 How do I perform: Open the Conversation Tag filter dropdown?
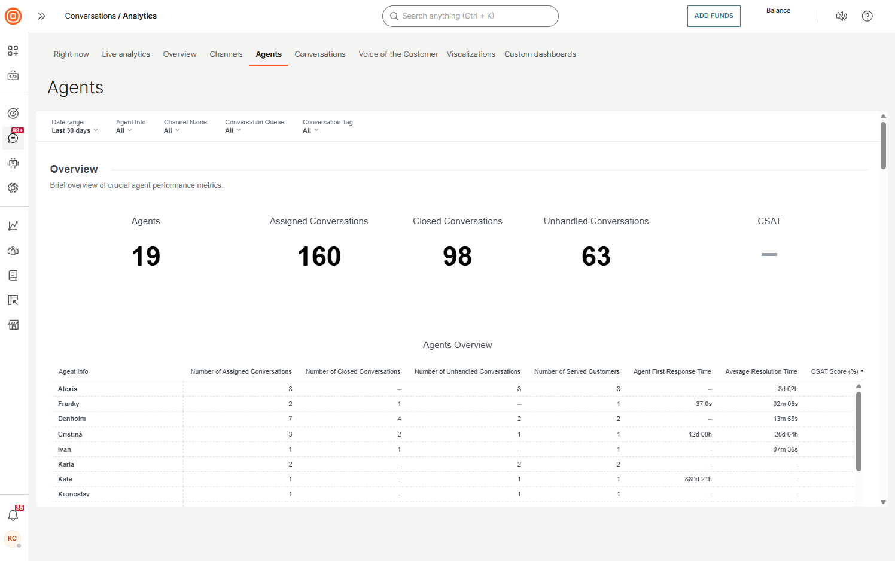click(x=310, y=130)
